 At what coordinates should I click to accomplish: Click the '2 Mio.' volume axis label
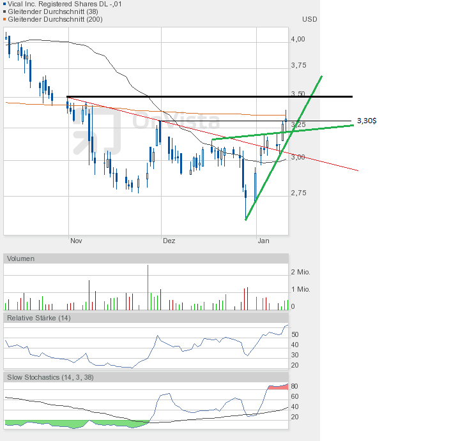[300, 273]
